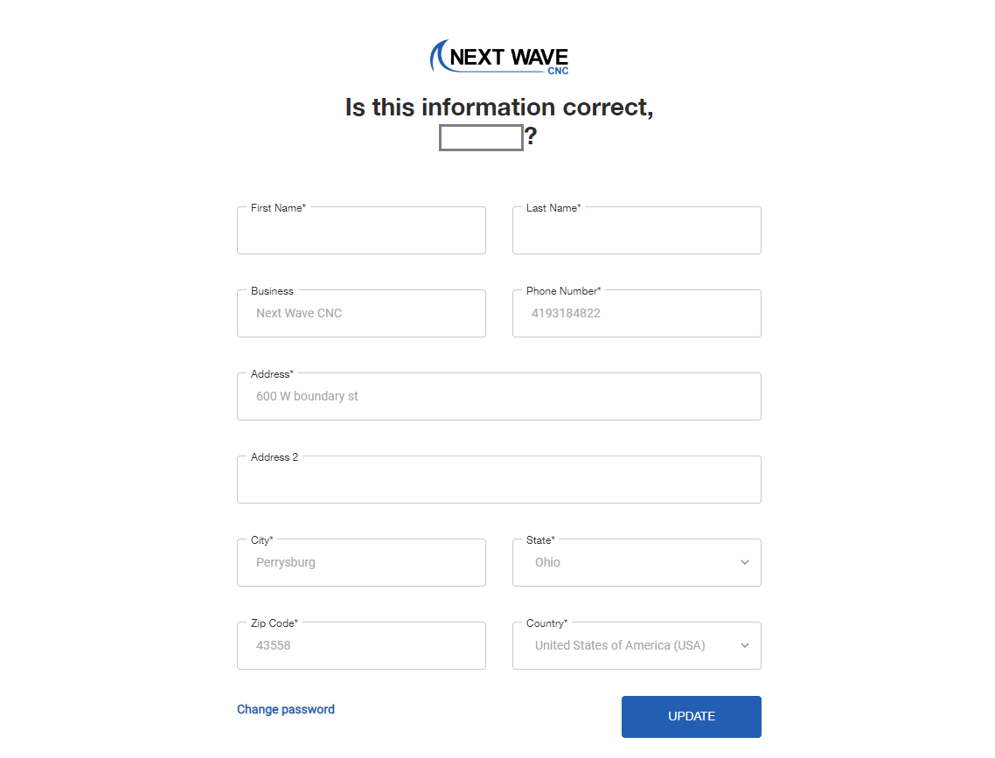Image resolution: width=995 pixels, height=758 pixels.
Task: Open the Country dropdown menu
Action: pyautogui.click(x=625, y=646)
